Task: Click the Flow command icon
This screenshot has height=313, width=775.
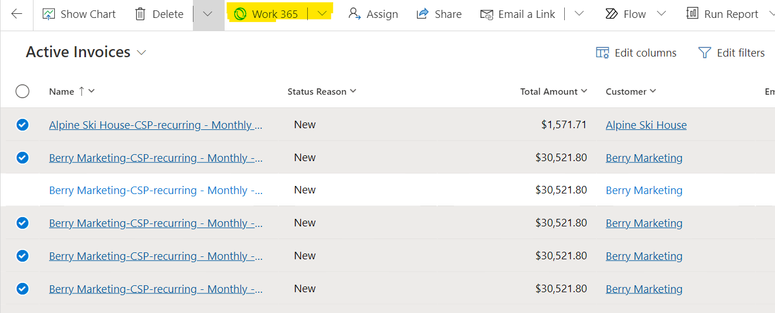Action: click(612, 14)
